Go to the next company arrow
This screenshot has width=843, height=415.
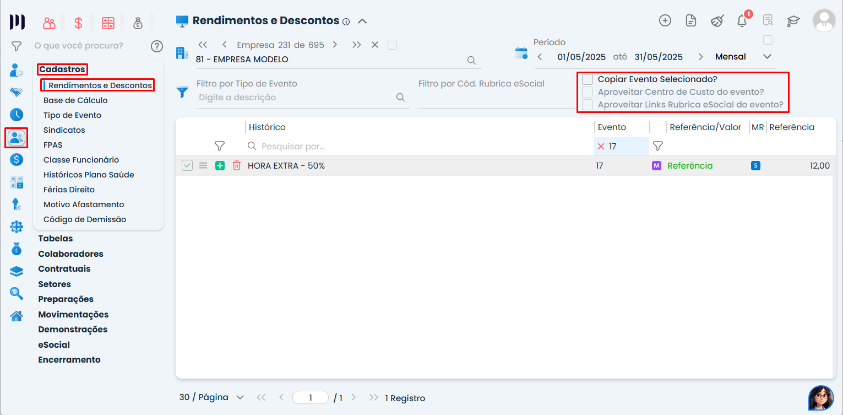pos(335,45)
